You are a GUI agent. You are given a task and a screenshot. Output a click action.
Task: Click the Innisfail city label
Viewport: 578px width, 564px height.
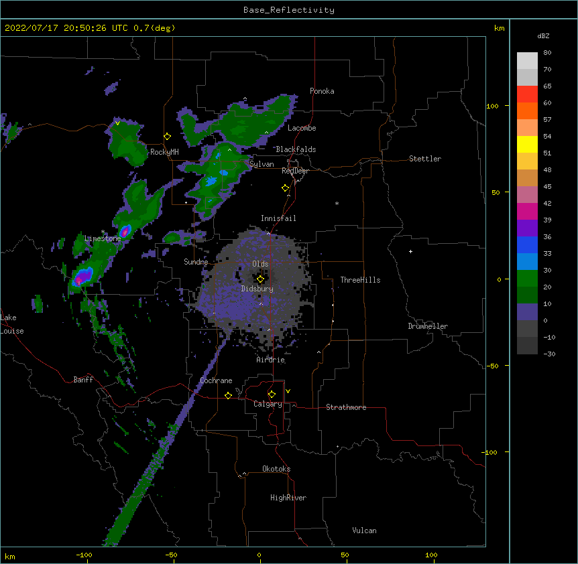point(278,218)
